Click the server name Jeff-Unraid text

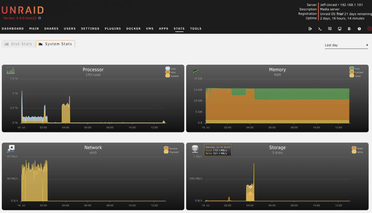point(328,5)
